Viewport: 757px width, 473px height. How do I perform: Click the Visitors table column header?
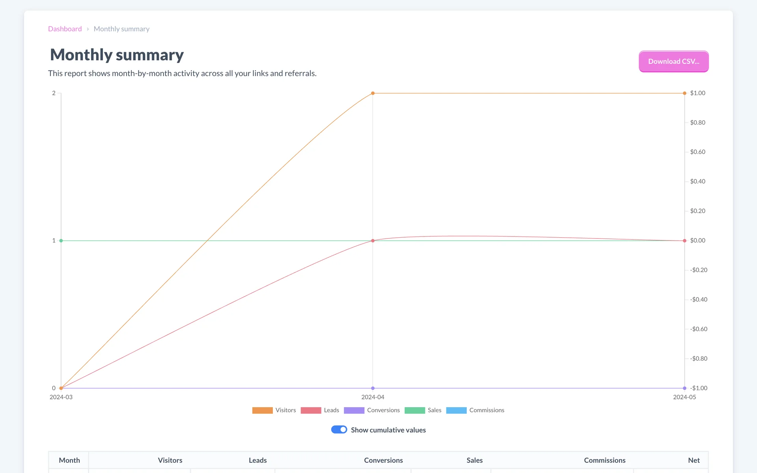coord(170,460)
